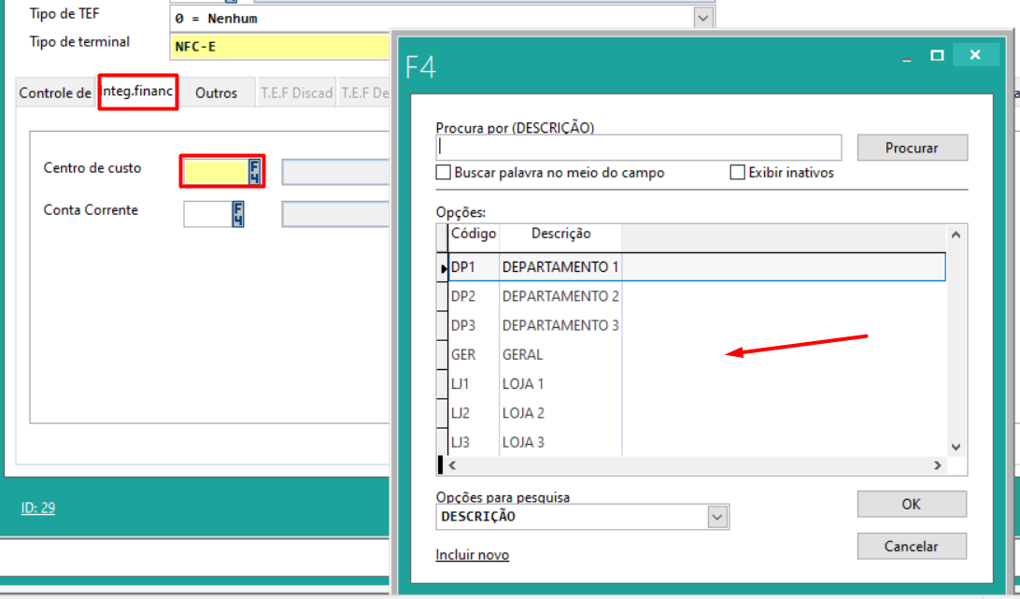The width and height of the screenshot is (1020, 599).
Task: Check the Exibir inativos checkbox
Action: [737, 173]
